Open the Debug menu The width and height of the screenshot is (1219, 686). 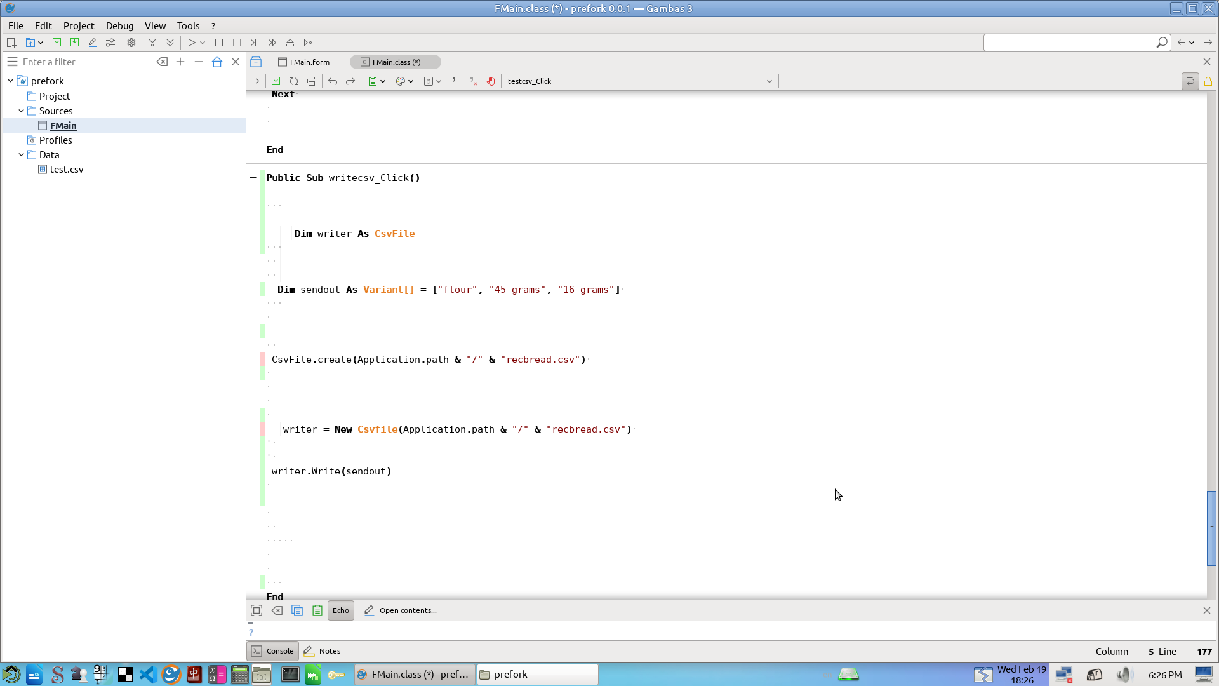(119, 25)
